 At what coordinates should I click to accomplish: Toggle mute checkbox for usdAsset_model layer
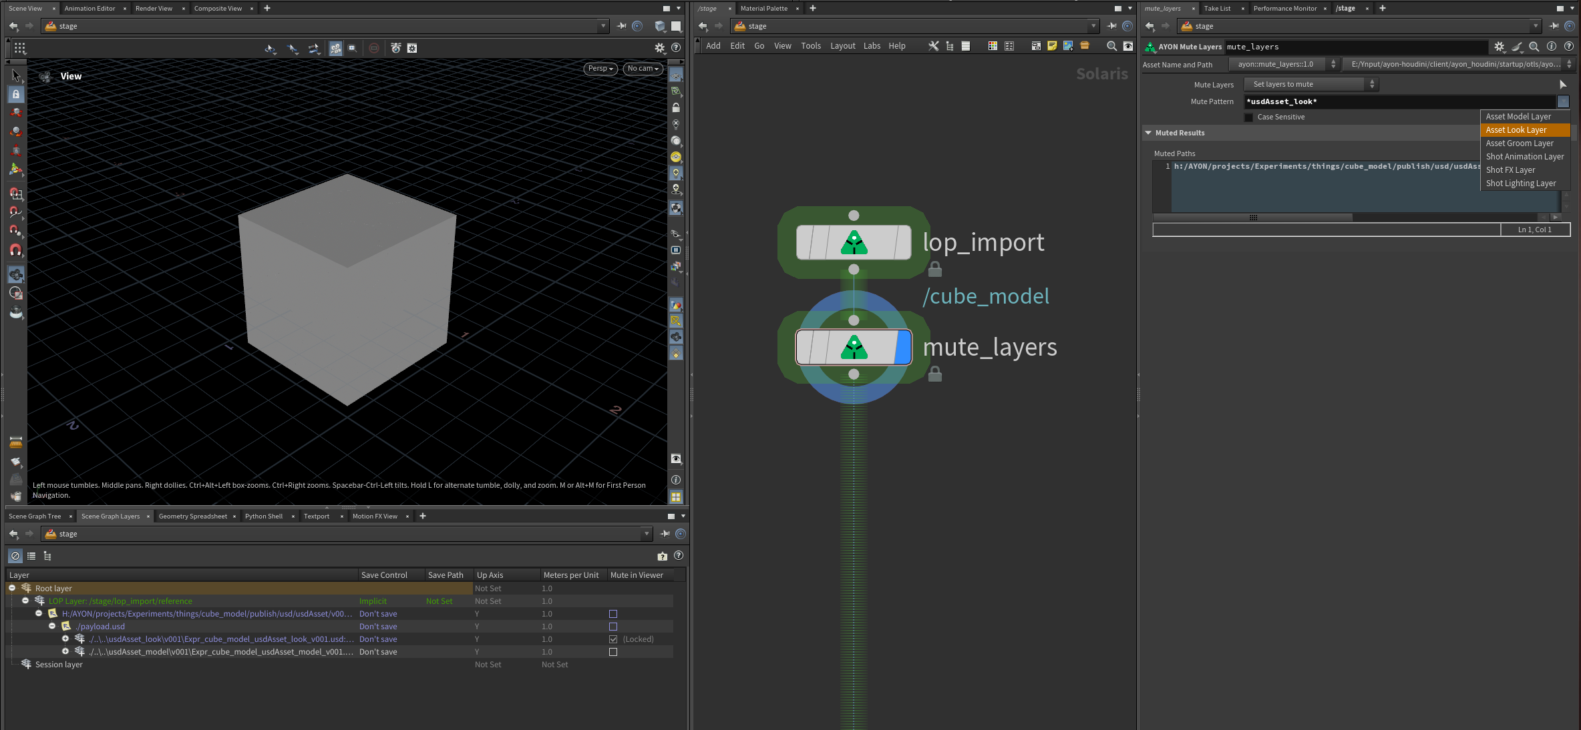pos(613,652)
